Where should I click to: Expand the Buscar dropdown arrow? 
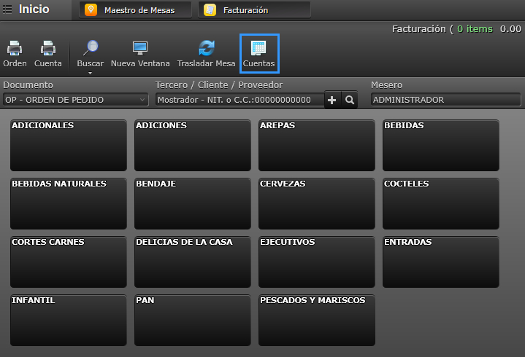[90, 73]
